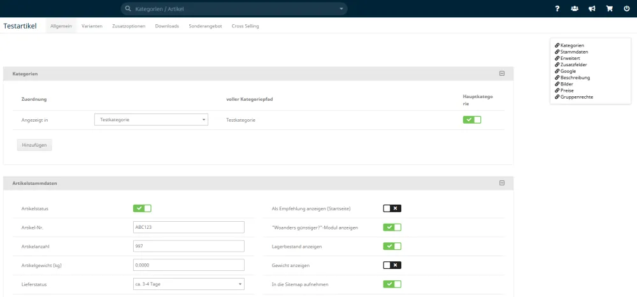Open the customers group icon
The image size is (637, 297).
point(575,8)
